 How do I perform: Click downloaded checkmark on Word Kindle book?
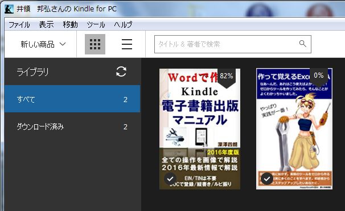click(x=170, y=179)
